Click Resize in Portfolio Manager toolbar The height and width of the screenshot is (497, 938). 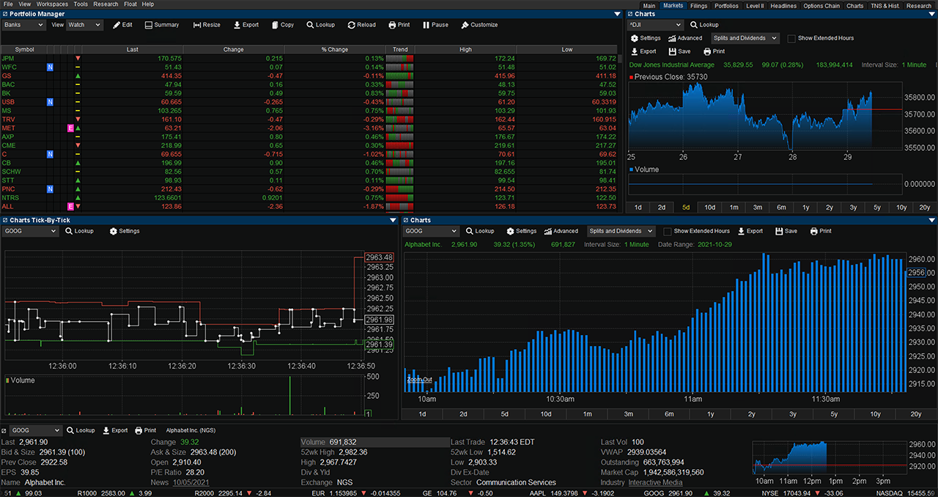click(x=207, y=25)
